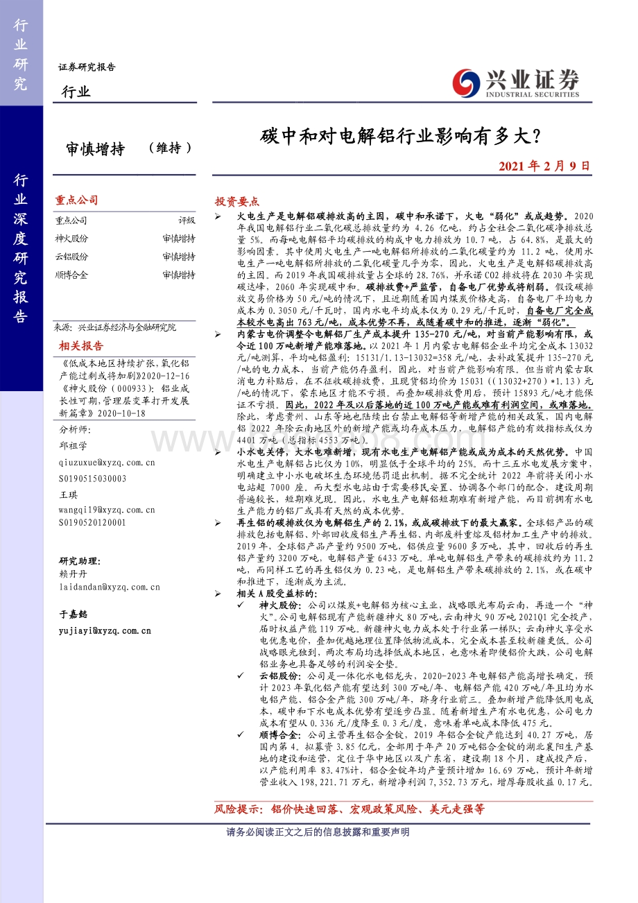Click license number S0190520120001
This screenshot has height=903, width=638.
[93, 522]
